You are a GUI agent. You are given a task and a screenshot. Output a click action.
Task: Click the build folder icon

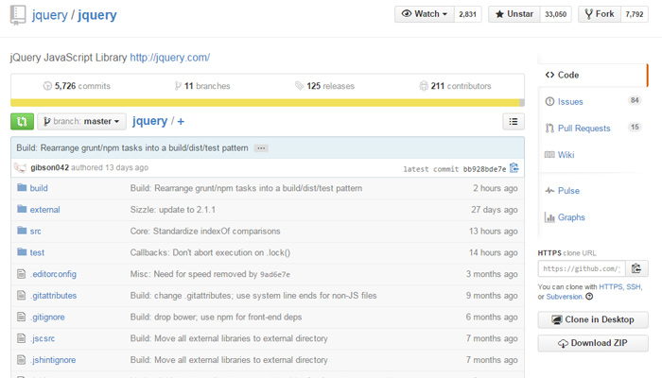pyautogui.click(x=22, y=187)
